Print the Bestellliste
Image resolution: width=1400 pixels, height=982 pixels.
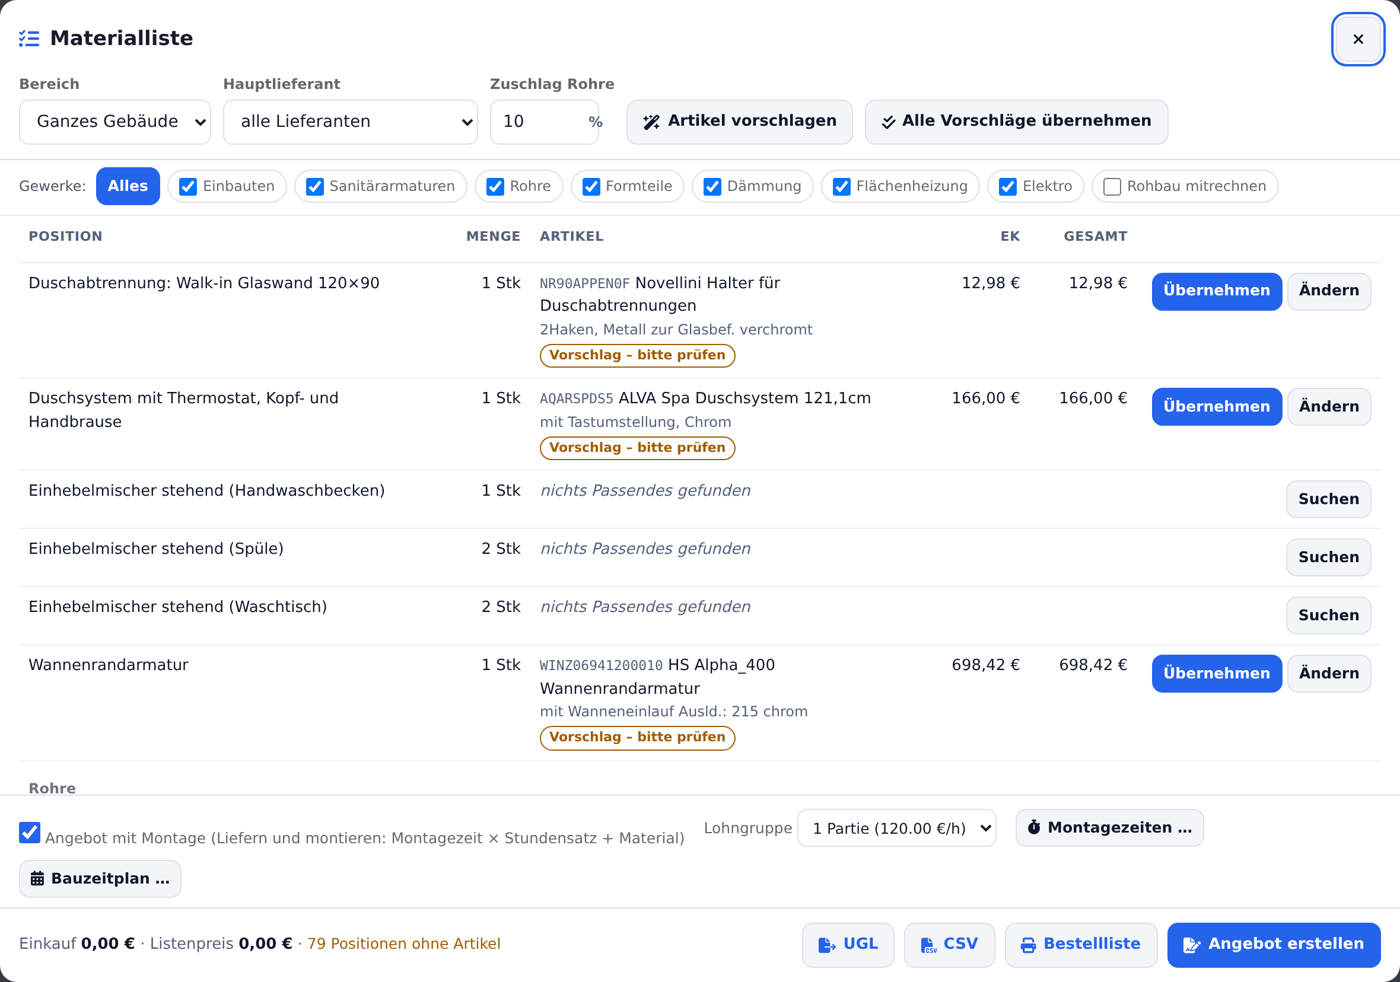point(1080,944)
